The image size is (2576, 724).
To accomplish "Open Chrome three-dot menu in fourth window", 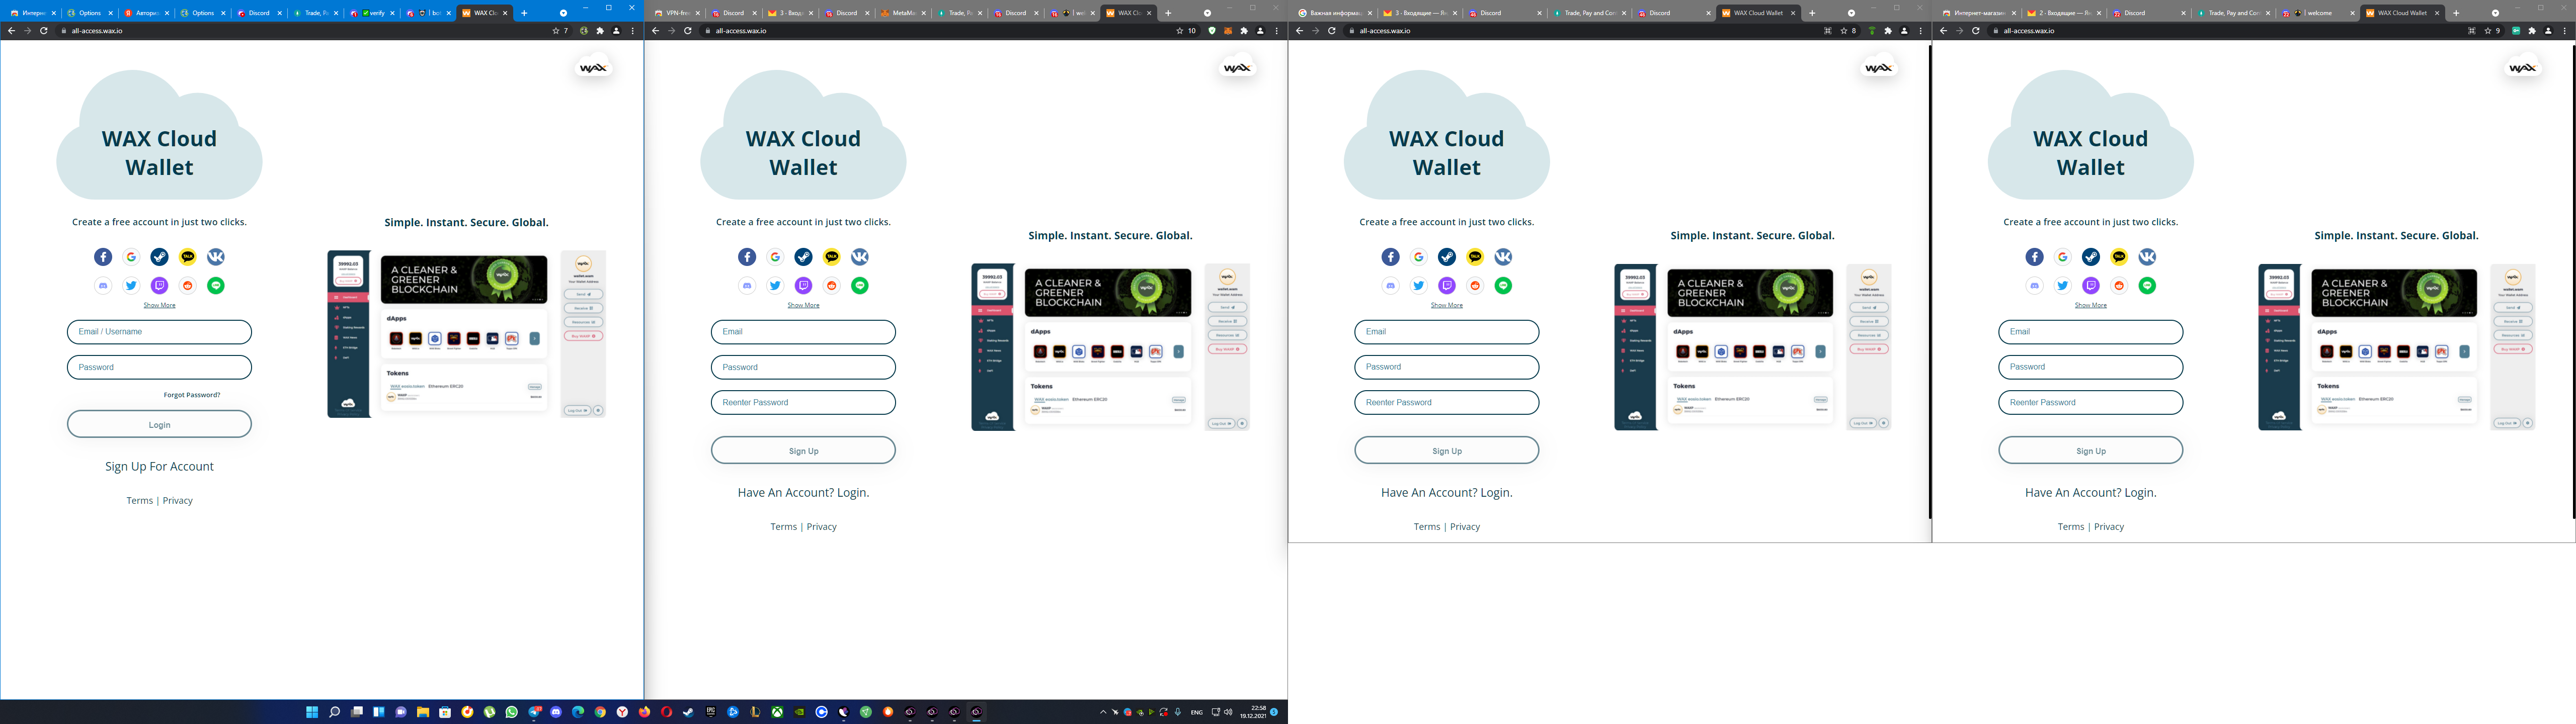I will pos(2564,31).
